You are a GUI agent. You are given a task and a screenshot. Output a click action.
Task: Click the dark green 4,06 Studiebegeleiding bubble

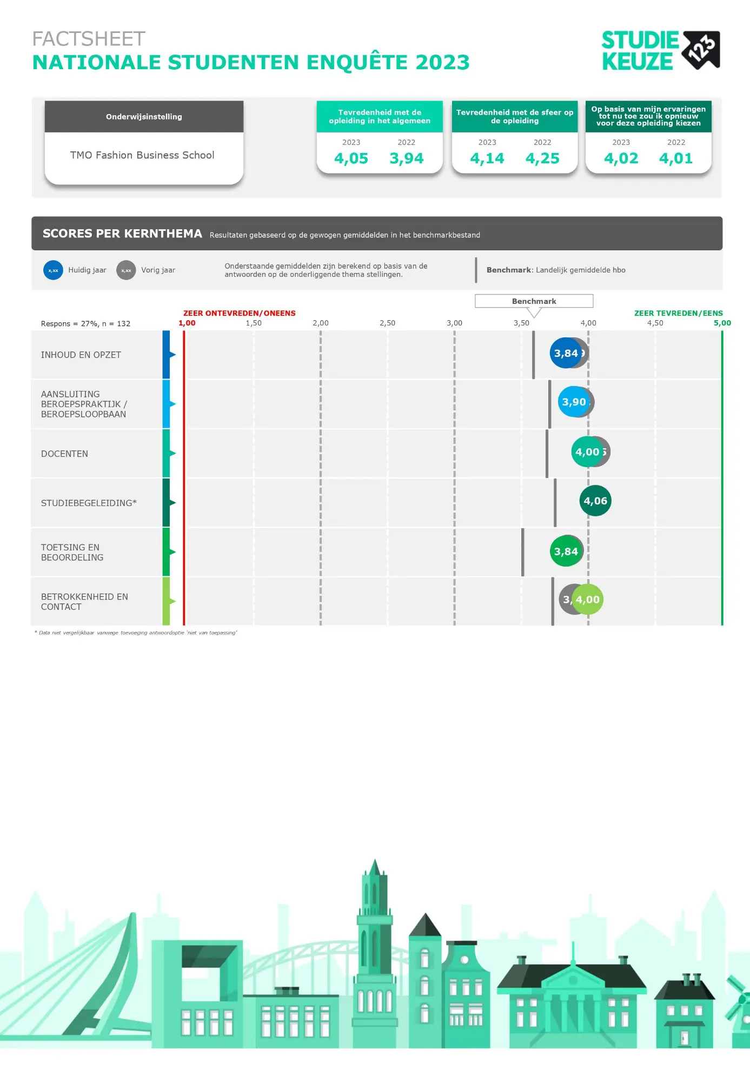point(595,501)
